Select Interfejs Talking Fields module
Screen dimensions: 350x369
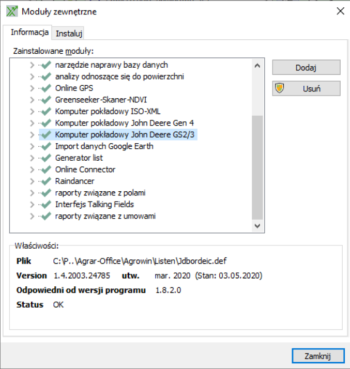95,205
